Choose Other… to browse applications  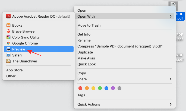12,76
